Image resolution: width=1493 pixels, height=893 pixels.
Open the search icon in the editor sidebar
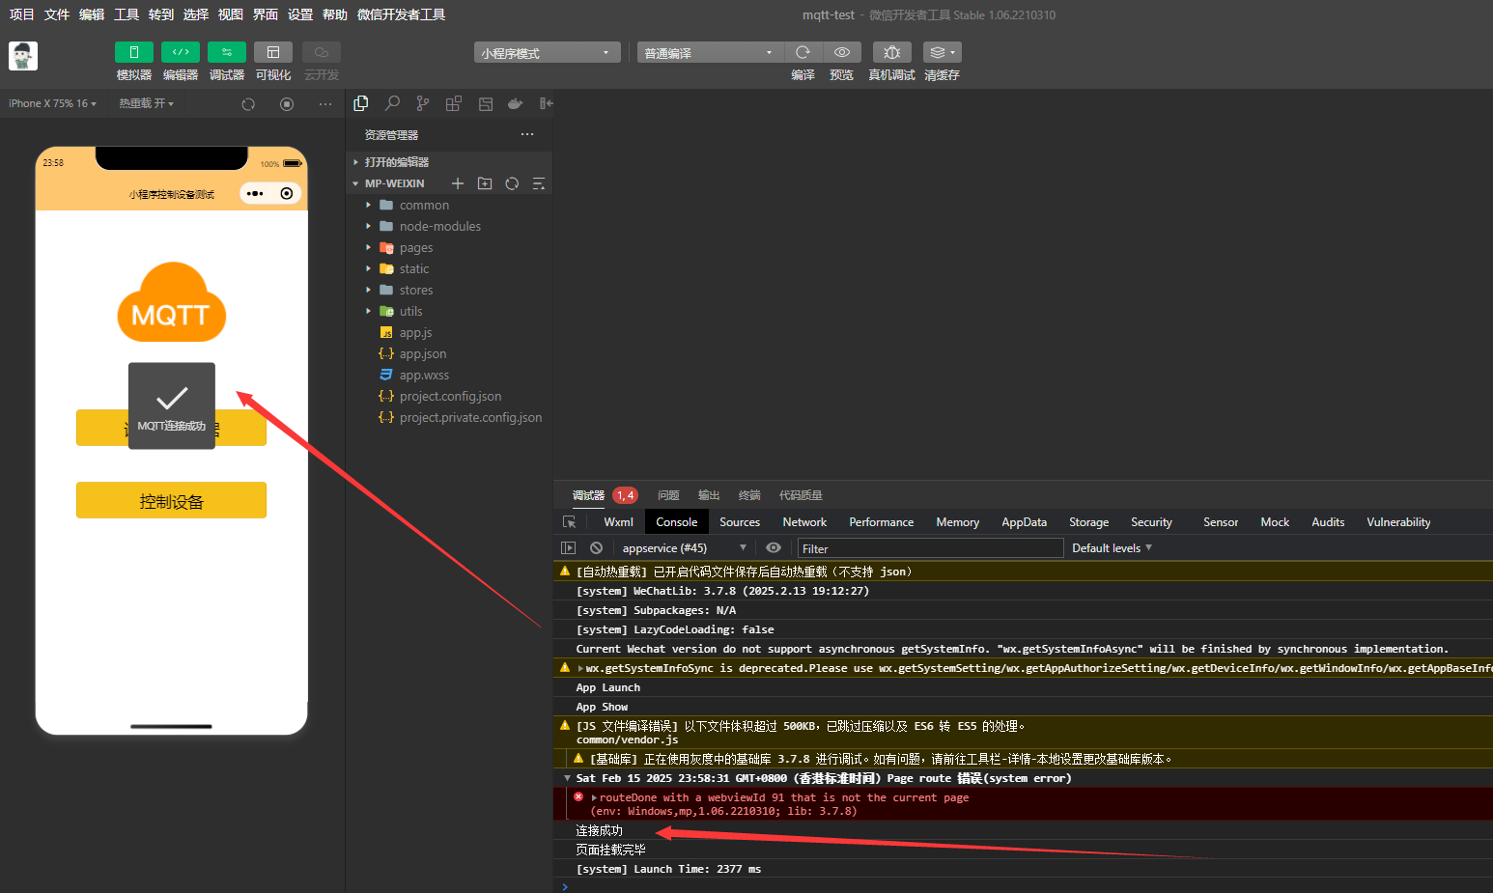(392, 103)
